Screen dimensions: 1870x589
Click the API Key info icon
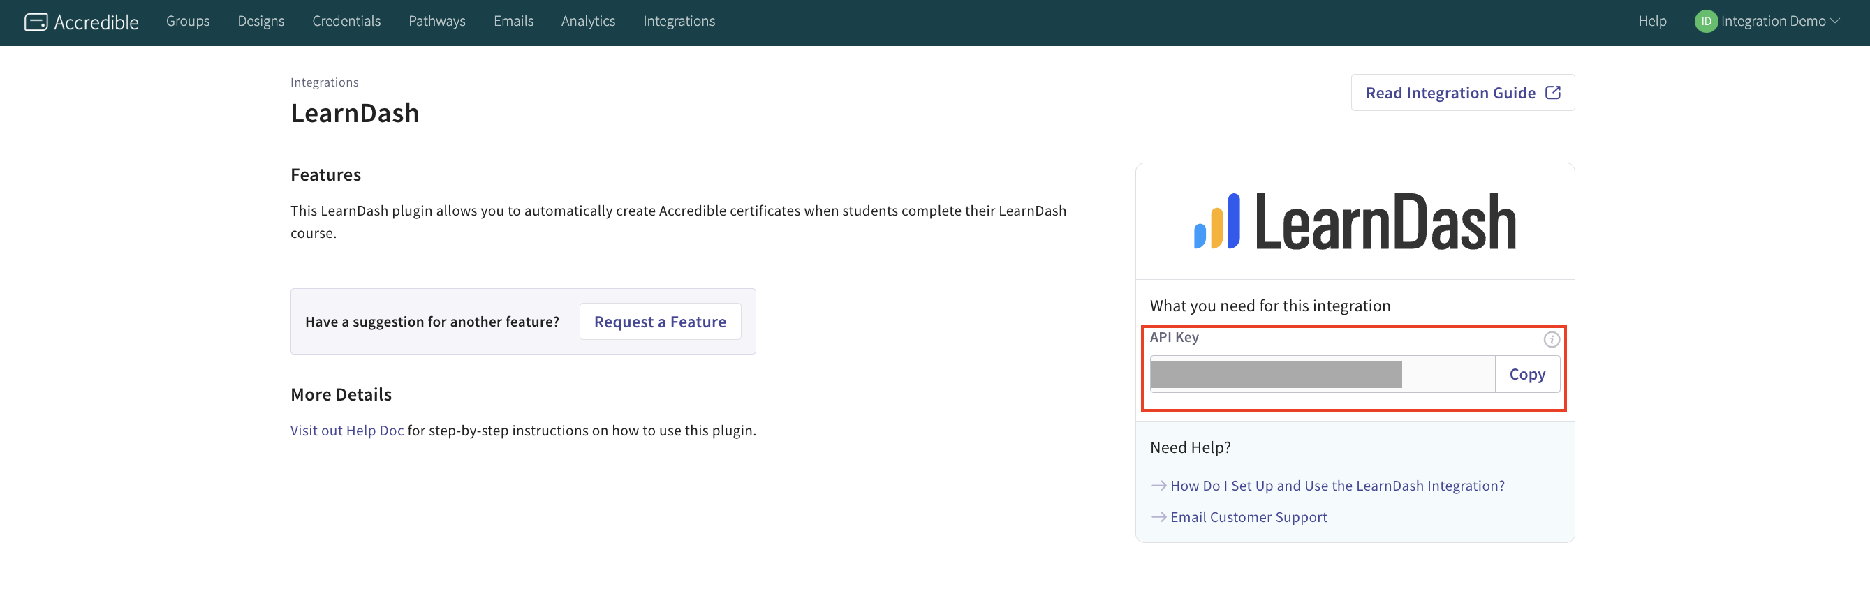pos(1552,338)
